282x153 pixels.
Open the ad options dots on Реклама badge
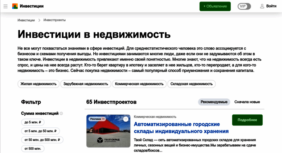pos(103,119)
